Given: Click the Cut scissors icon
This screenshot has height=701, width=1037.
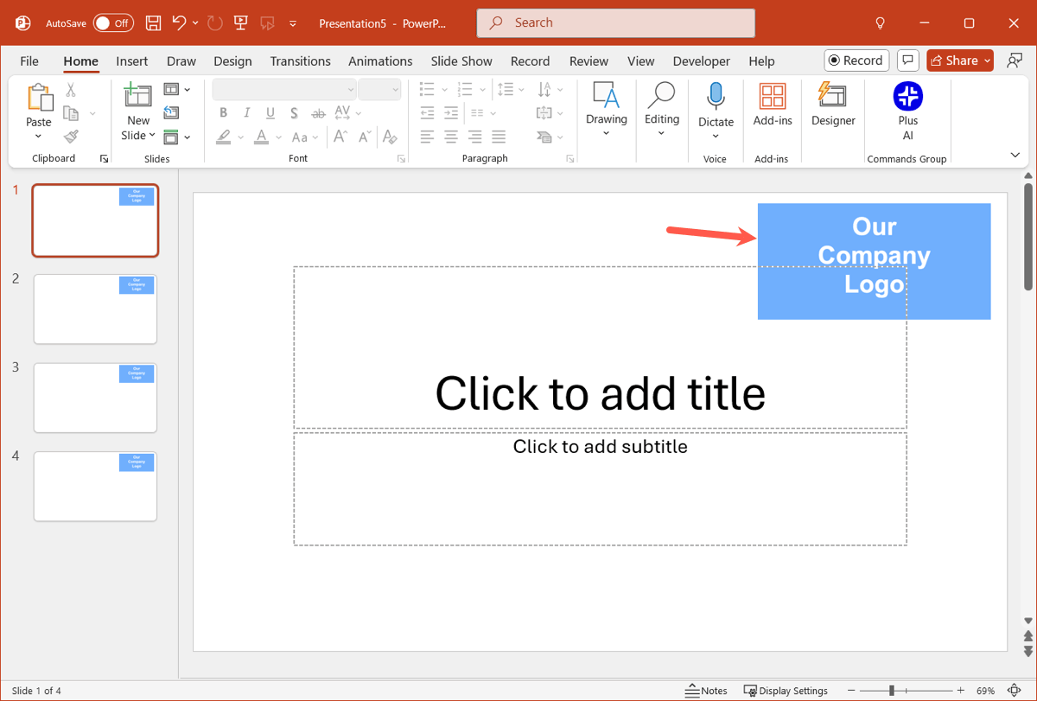Looking at the screenshot, I should 71,90.
